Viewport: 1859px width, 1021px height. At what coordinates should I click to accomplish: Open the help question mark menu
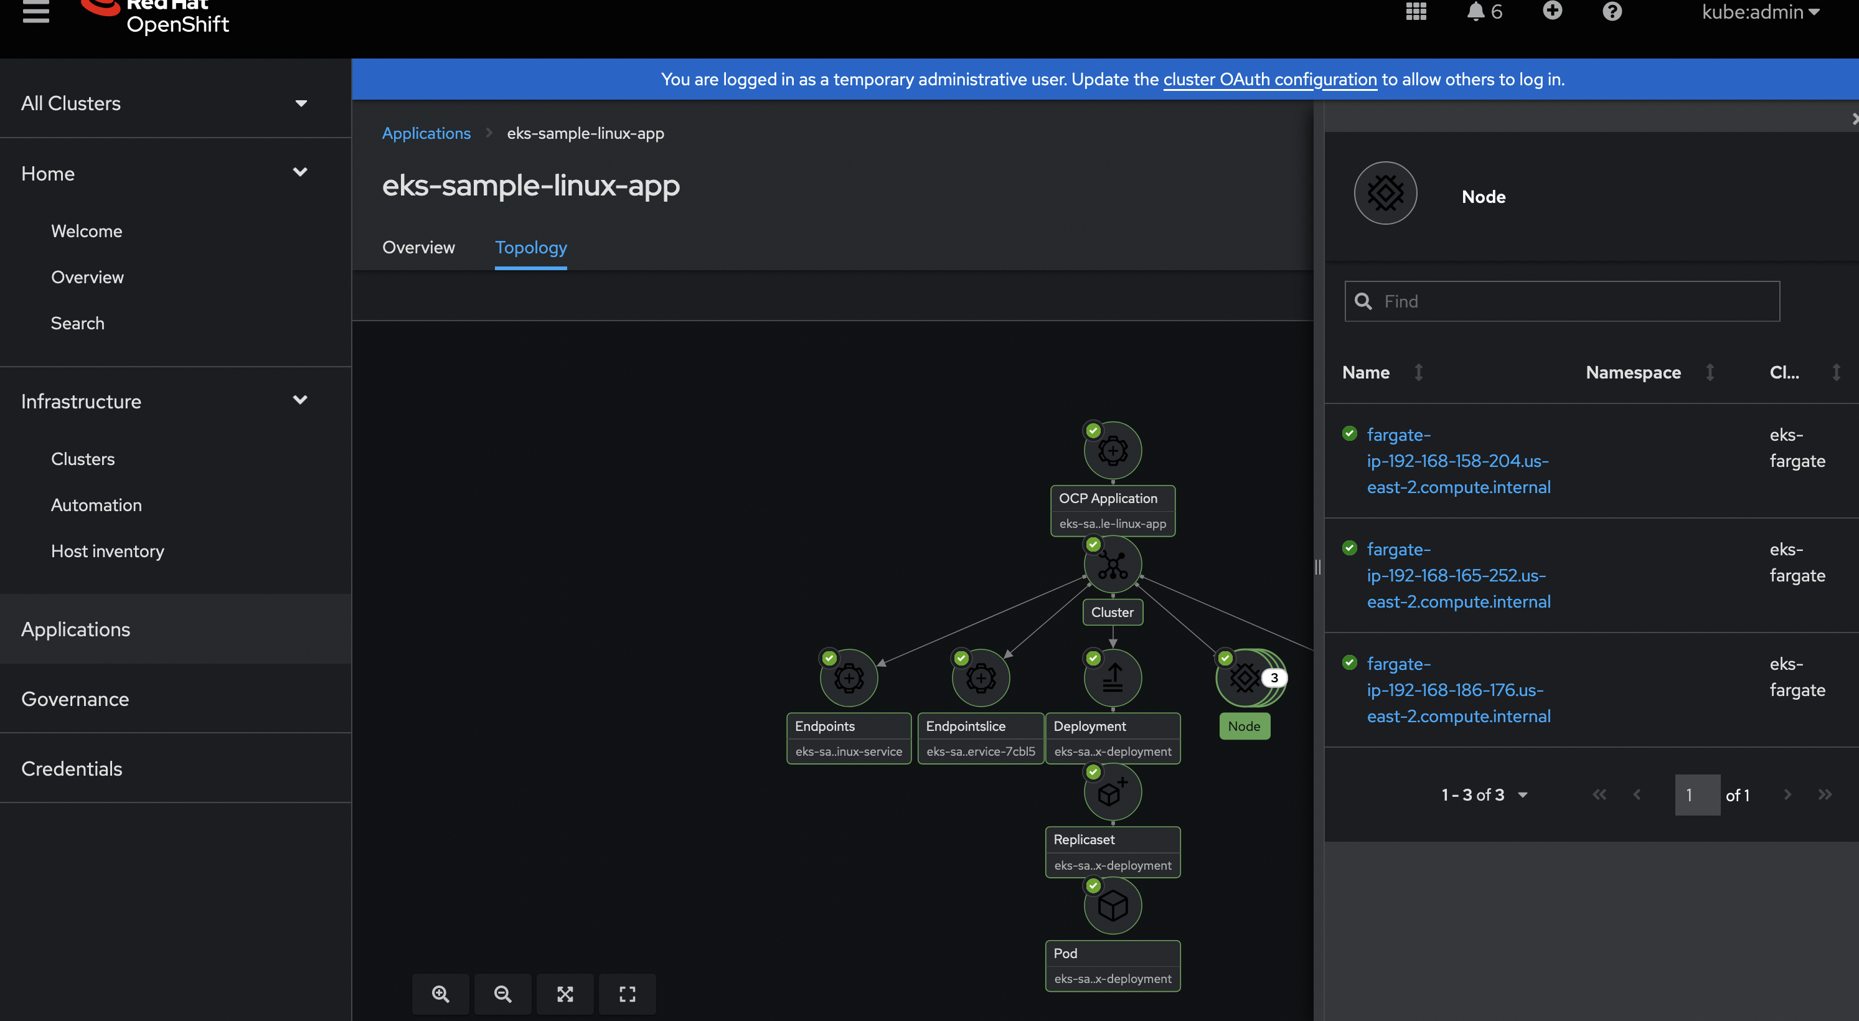tap(1611, 12)
